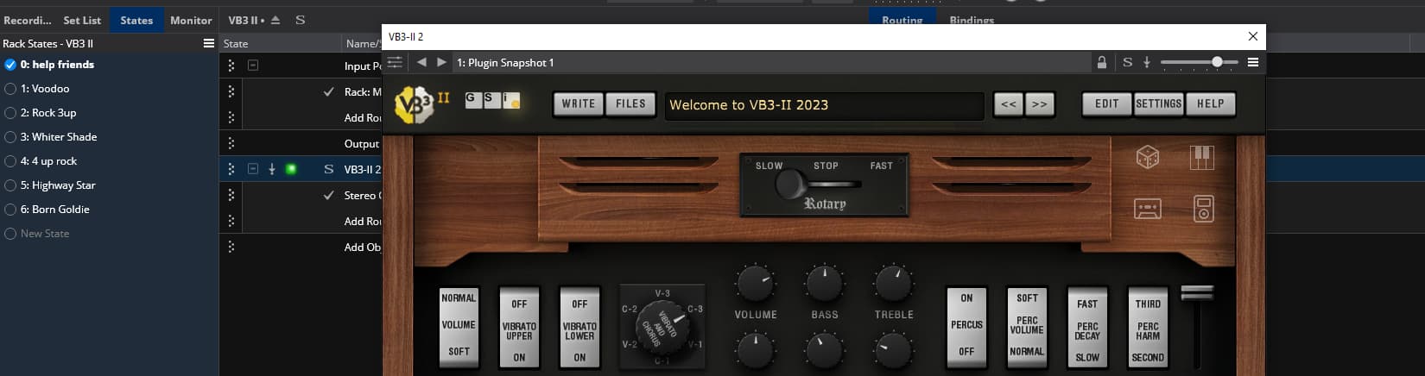This screenshot has width=1425, height=376.
Task: Open the plugin window hamburger menu
Action: tap(1253, 62)
